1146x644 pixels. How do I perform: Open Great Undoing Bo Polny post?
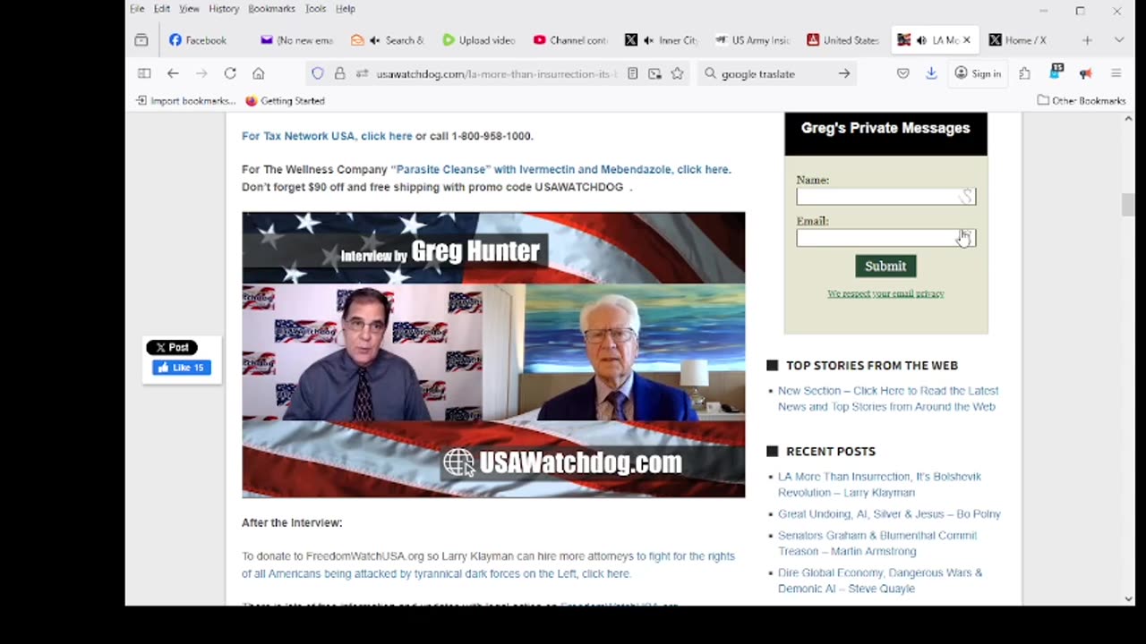pyautogui.click(x=889, y=514)
